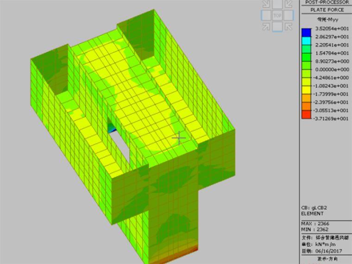Click the POST-PROCESSOR title in legend
Screen dimensions: 352x264
tap(327, 2)
